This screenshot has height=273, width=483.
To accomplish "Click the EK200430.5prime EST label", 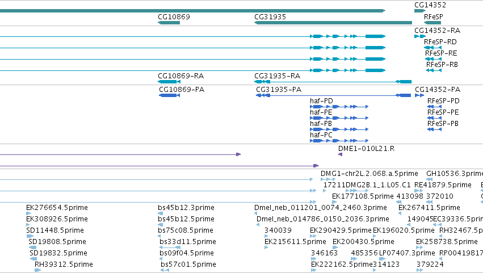I will pyautogui.click(x=363, y=242).
